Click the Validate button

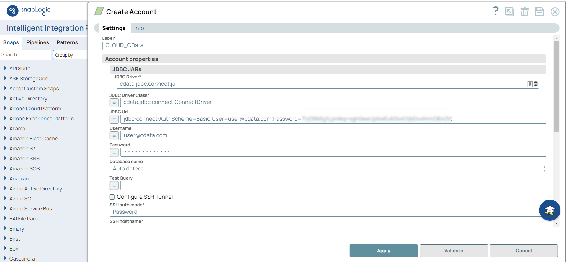[454, 251]
